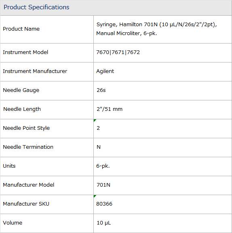
Task: Click the 7670|7671|7672 instrument model value
Action: click(x=118, y=52)
